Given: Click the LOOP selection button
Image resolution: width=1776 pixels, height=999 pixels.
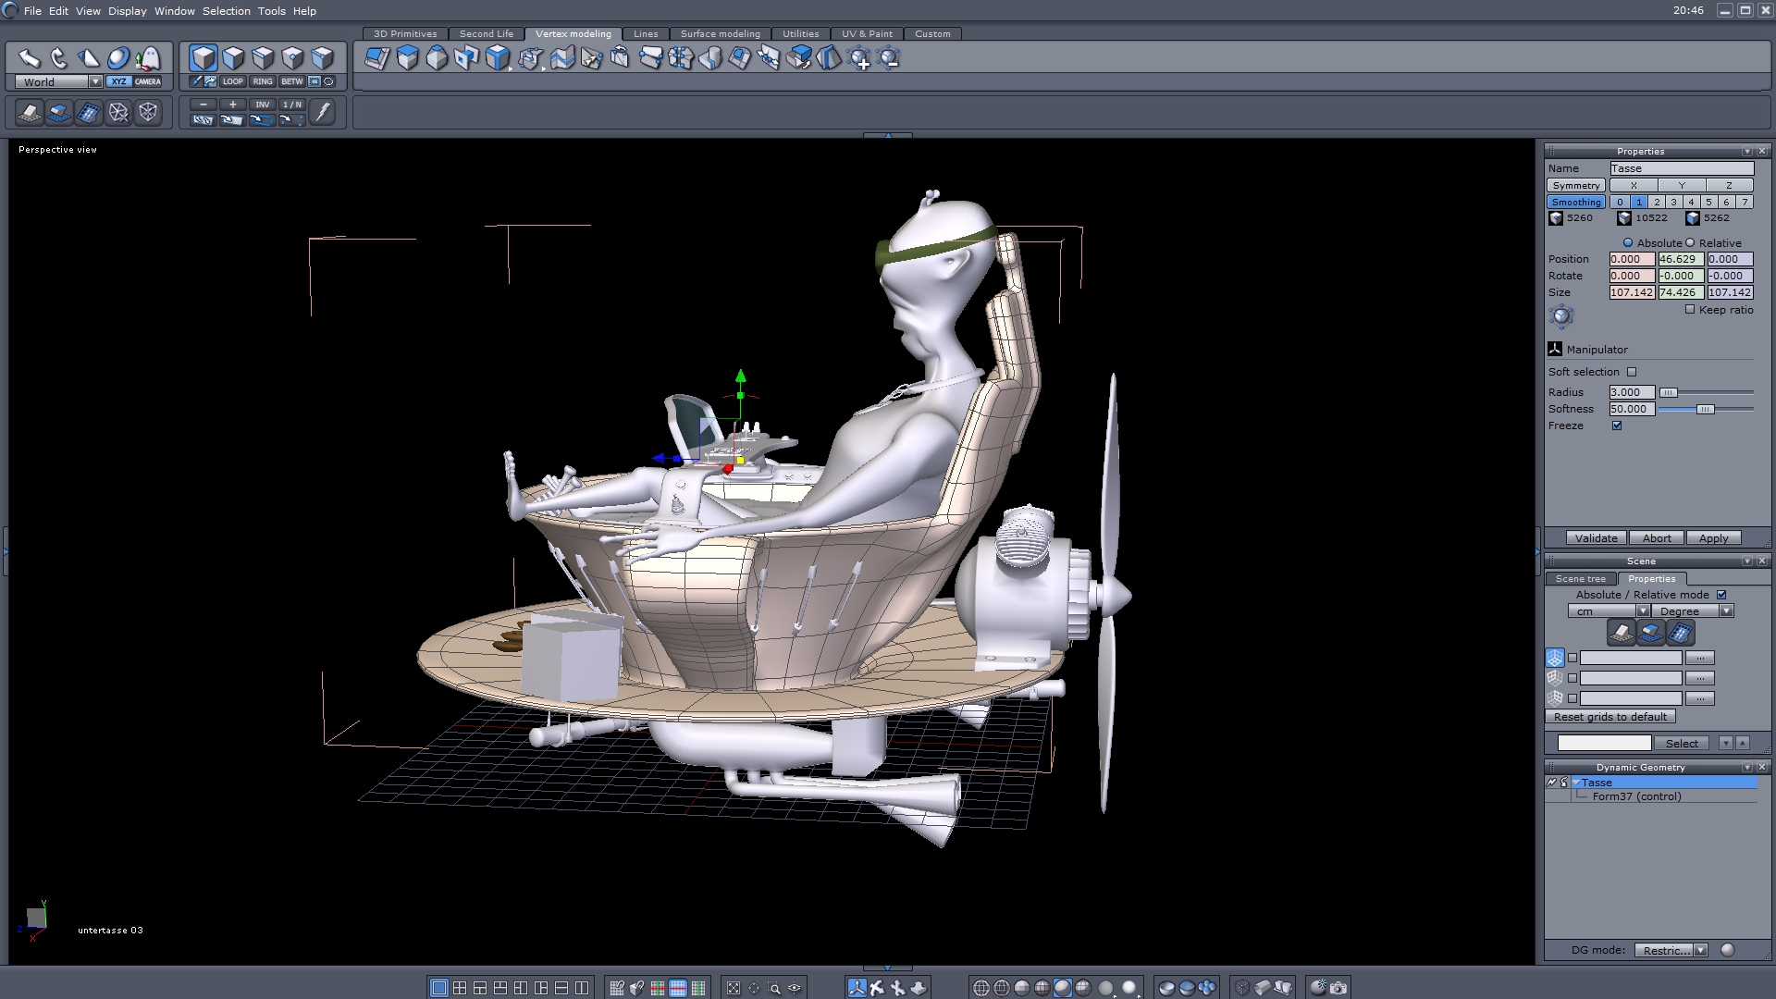Looking at the screenshot, I should tap(232, 81).
